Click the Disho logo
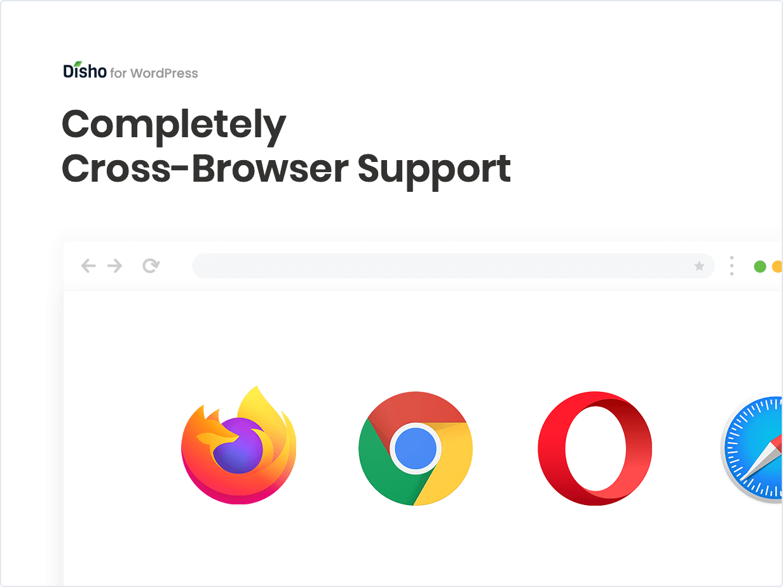This screenshot has width=783, height=587. 85,70
